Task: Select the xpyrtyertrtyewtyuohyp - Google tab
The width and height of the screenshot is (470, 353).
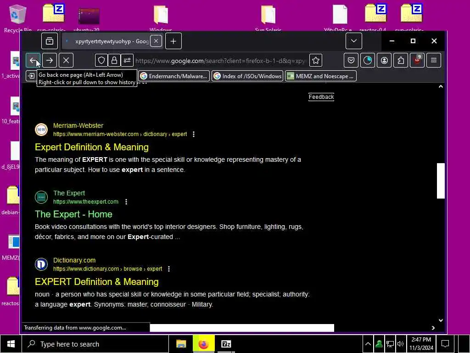Action: point(112,41)
